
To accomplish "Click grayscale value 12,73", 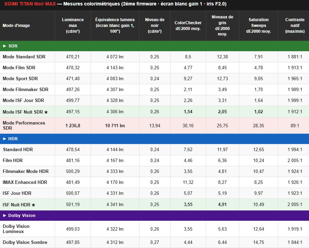I will (222, 79).
